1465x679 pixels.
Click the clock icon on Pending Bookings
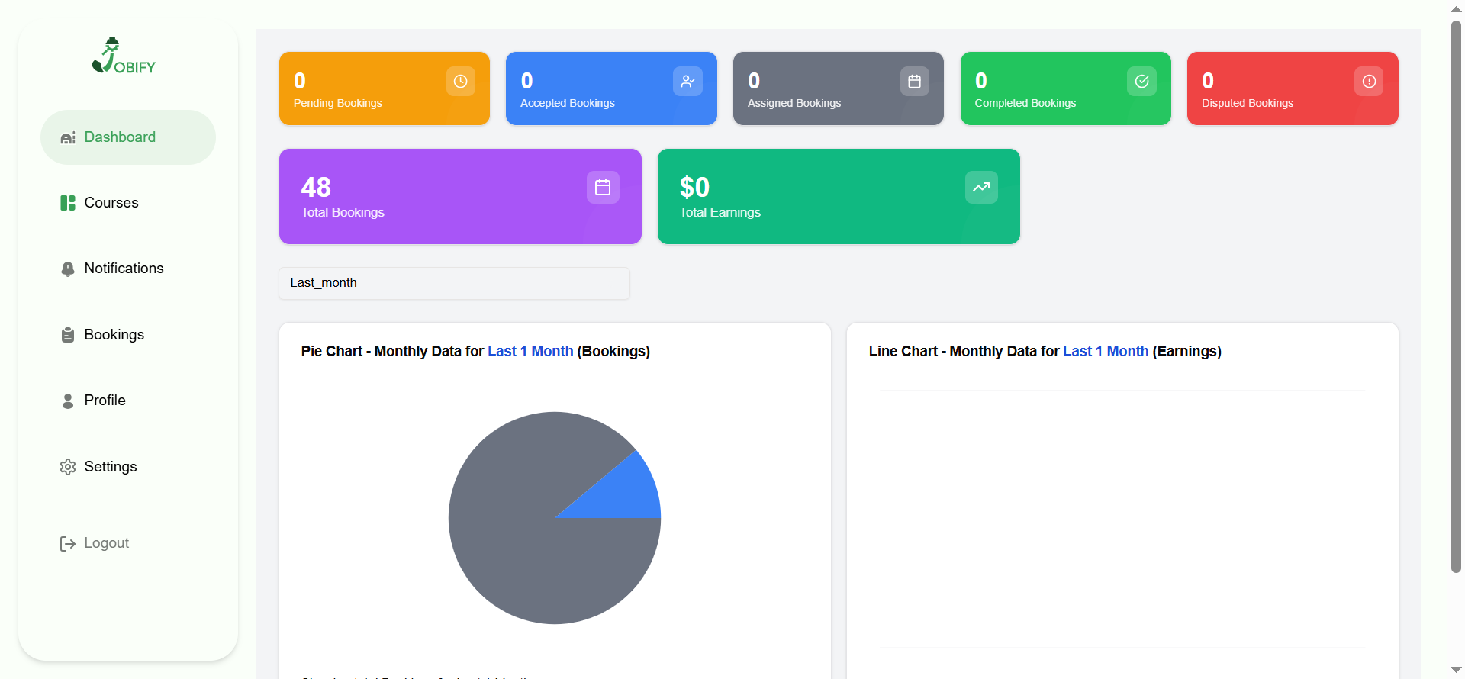460,82
